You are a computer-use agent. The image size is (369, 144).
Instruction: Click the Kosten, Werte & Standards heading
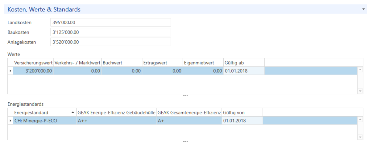point(44,10)
